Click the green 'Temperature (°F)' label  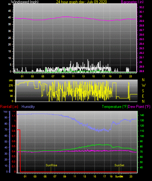click(x=115, y=107)
